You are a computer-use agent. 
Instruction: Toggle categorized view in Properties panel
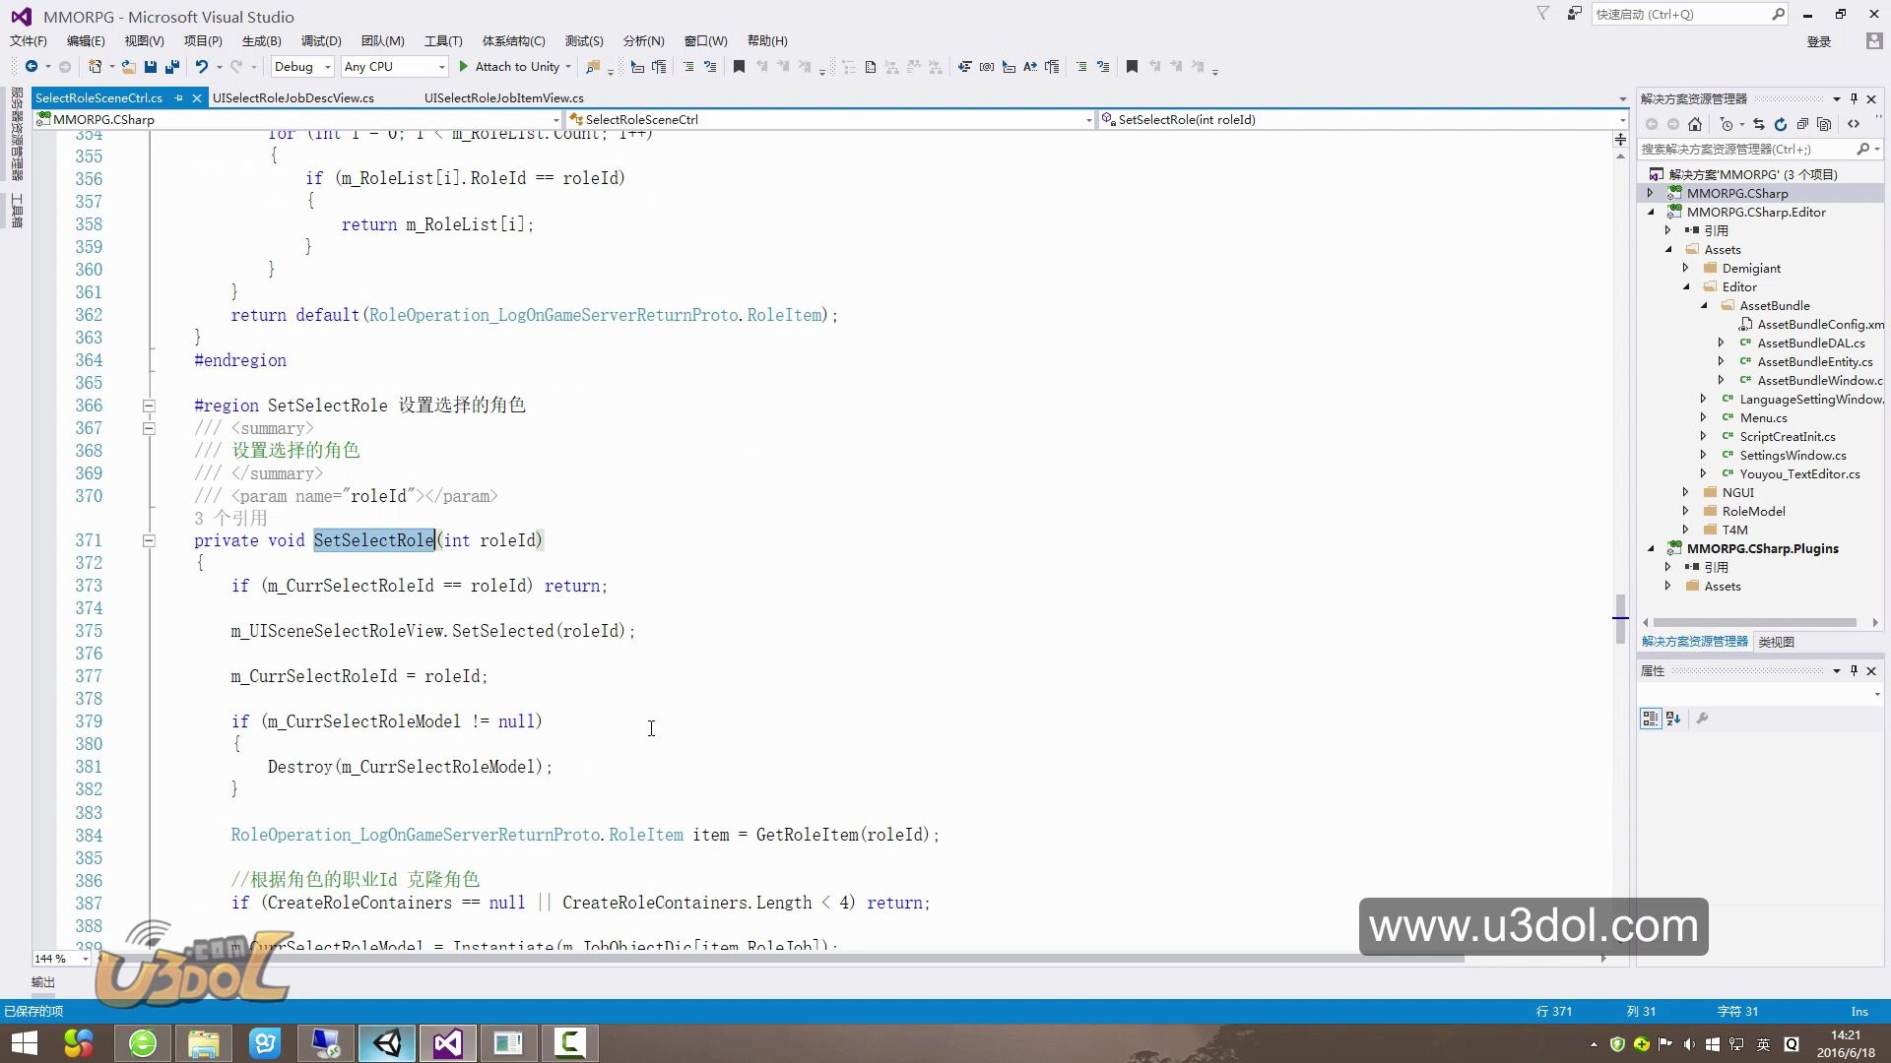(x=1650, y=719)
